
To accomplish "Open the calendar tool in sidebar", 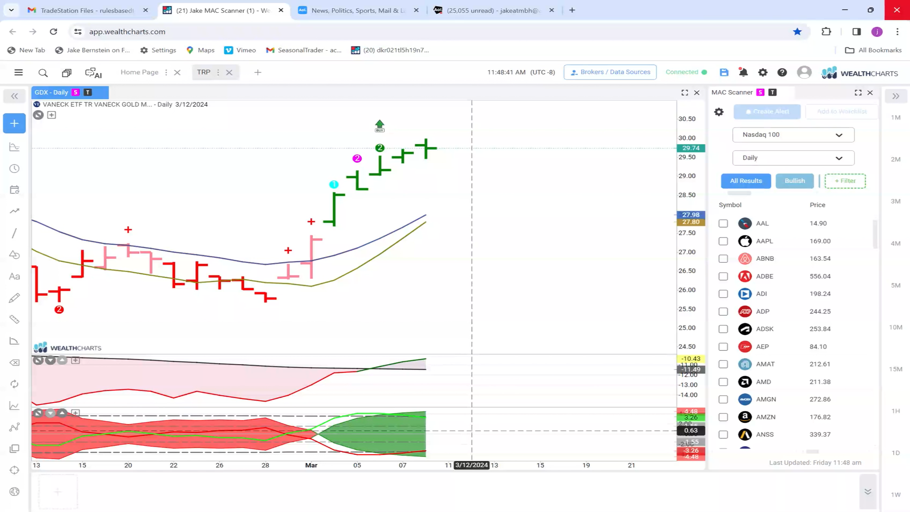I will tap(14, 190).
